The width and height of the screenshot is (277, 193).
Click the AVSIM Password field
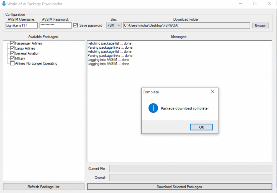pos(55,25)
